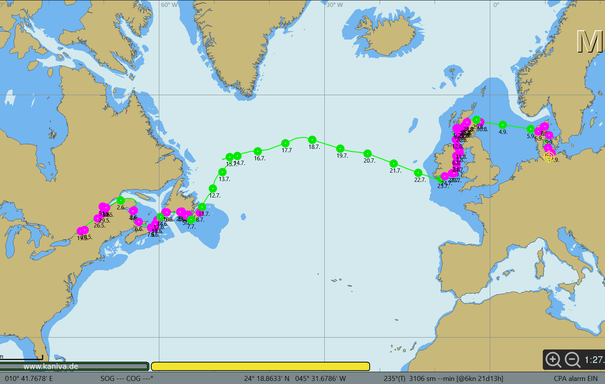
Task: Select the green 2.6. waypoint marker
Action: [x=121, y=200]
